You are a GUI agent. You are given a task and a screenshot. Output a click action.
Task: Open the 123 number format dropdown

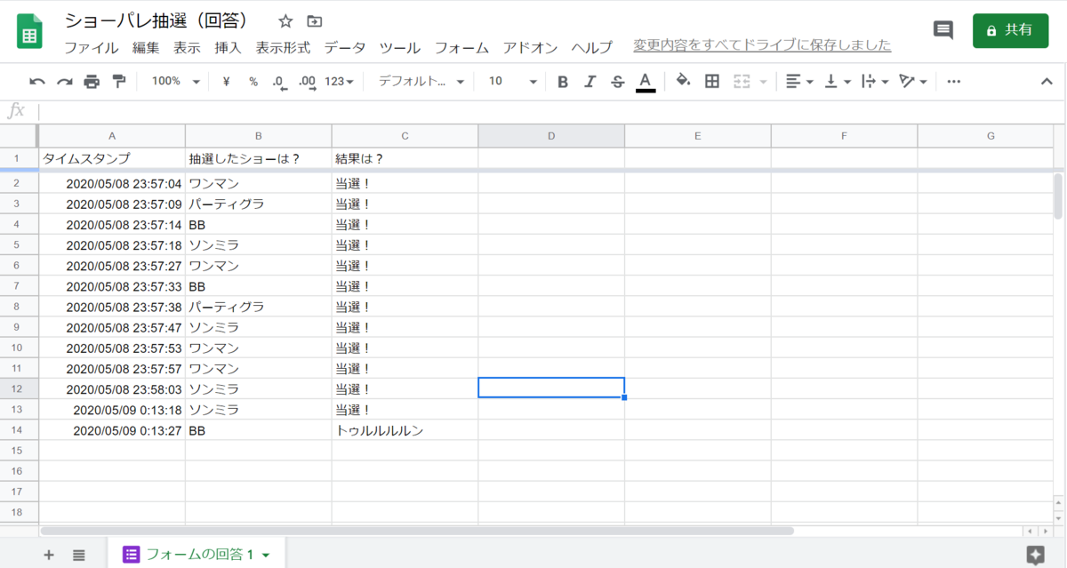tap(339, 82)
